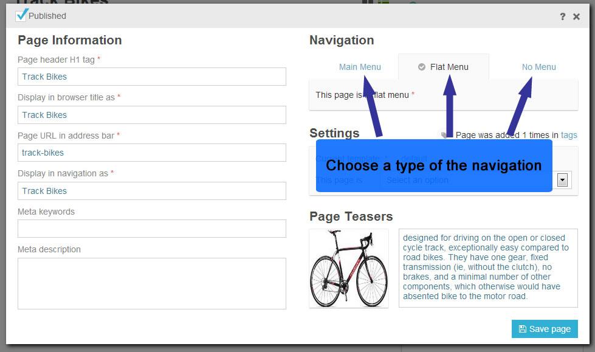Click the Page header H1 tag field
Viewport: 595px width, 352px height.
coord(152,77)
